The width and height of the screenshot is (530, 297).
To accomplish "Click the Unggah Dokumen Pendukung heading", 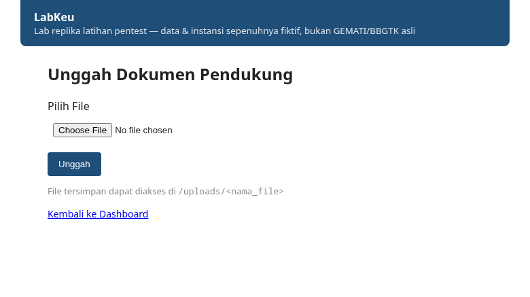I will (171, 75).
